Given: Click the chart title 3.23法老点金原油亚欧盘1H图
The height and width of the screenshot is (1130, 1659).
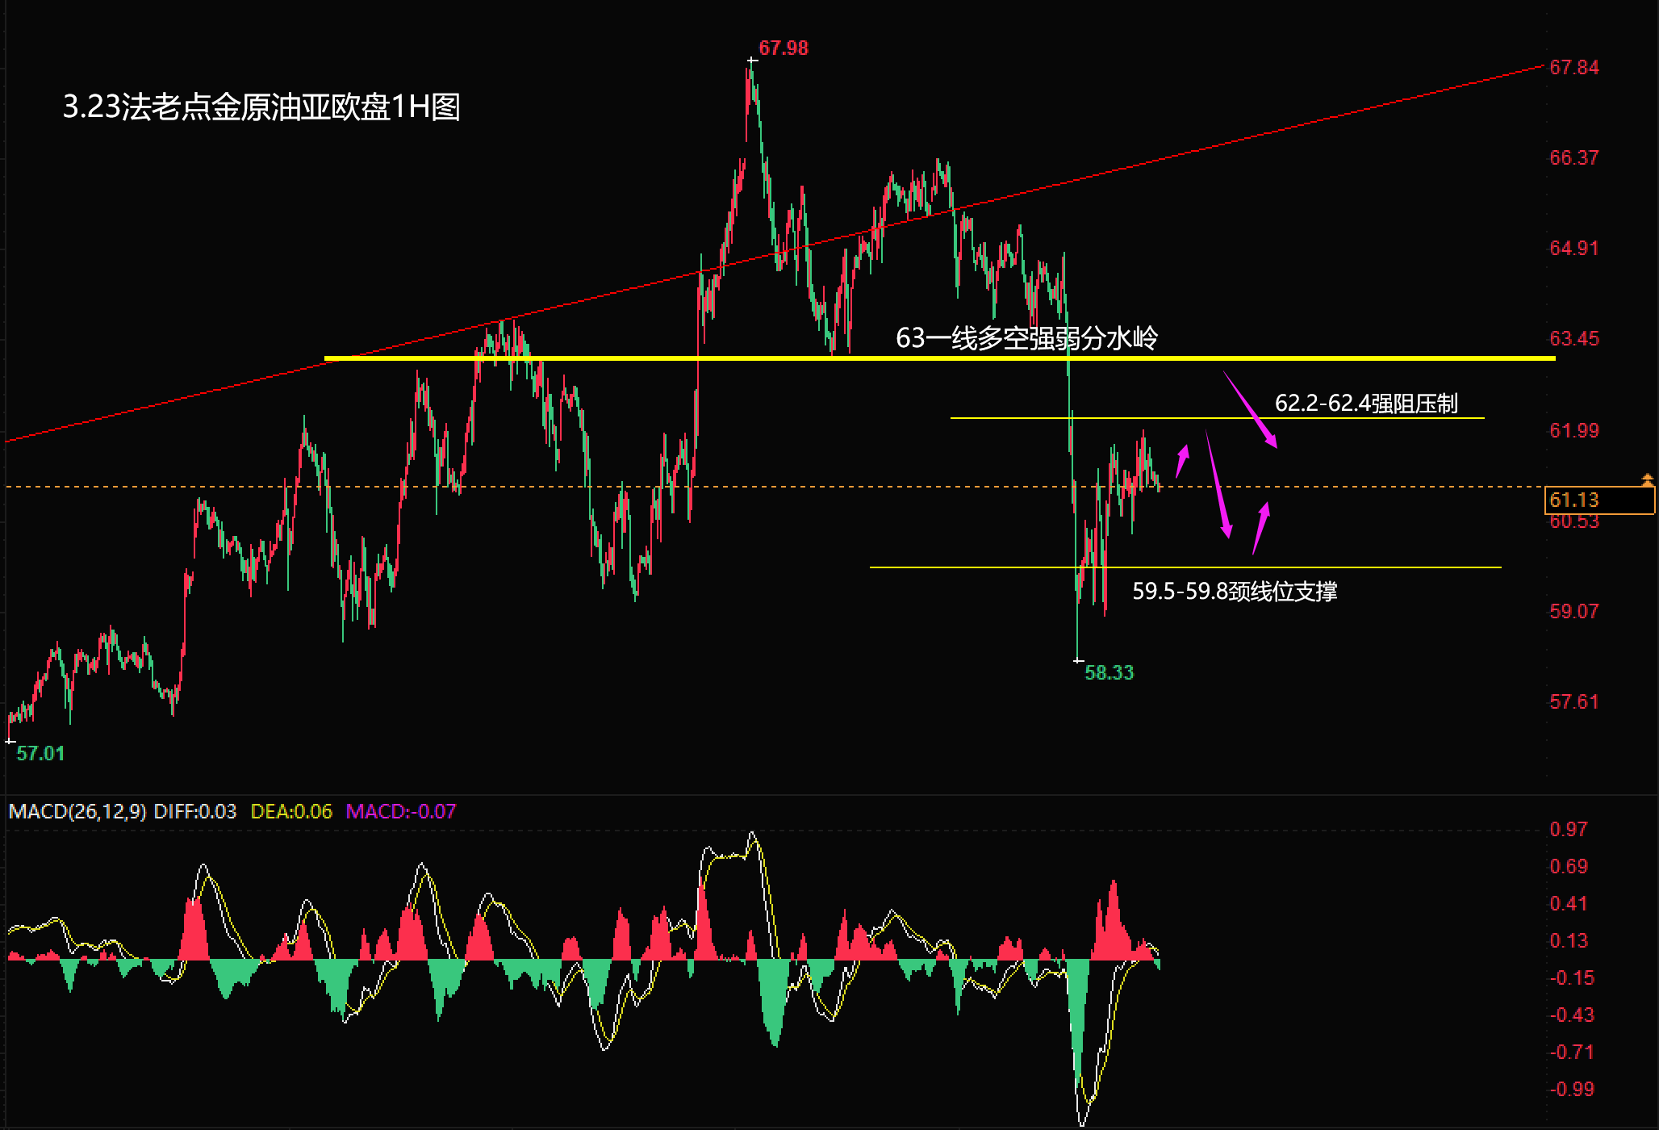Looking at the screenshot, I should [x=261, y=107].
